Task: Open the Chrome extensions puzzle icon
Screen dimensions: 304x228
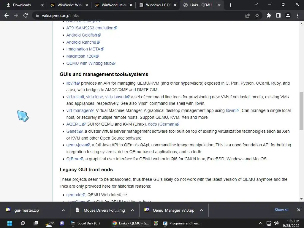Action: (x=269, y=15)
